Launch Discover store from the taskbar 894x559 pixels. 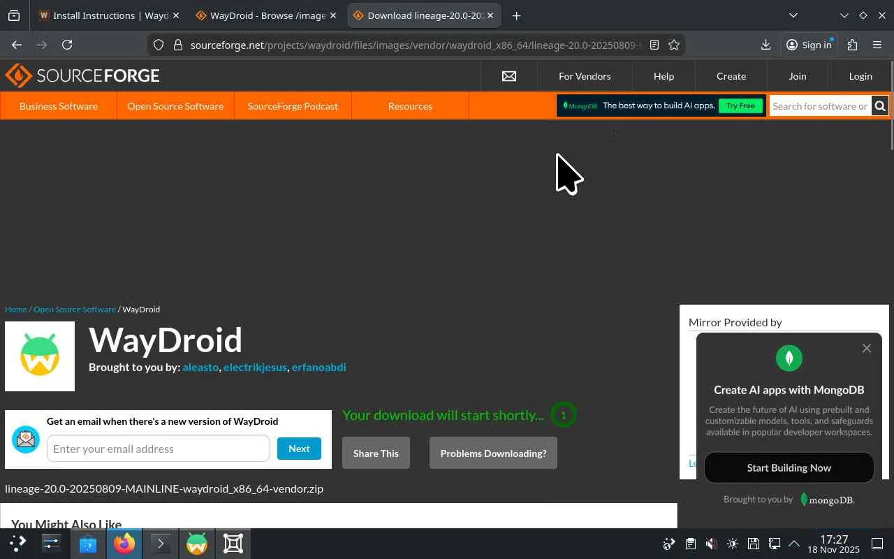(x=88, y=543)
